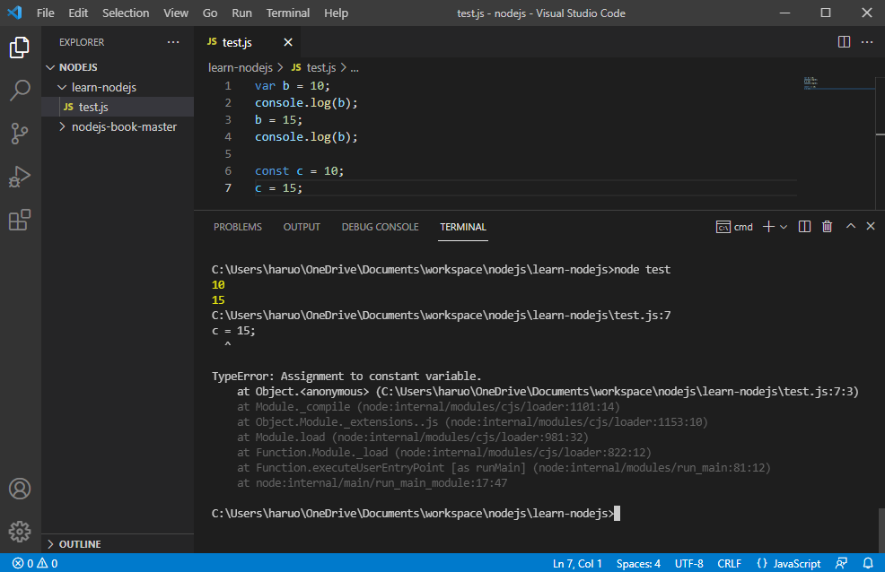The image size is (885, 572).
Task: Click line number 5 in the gutter
Action: [228, 154]
